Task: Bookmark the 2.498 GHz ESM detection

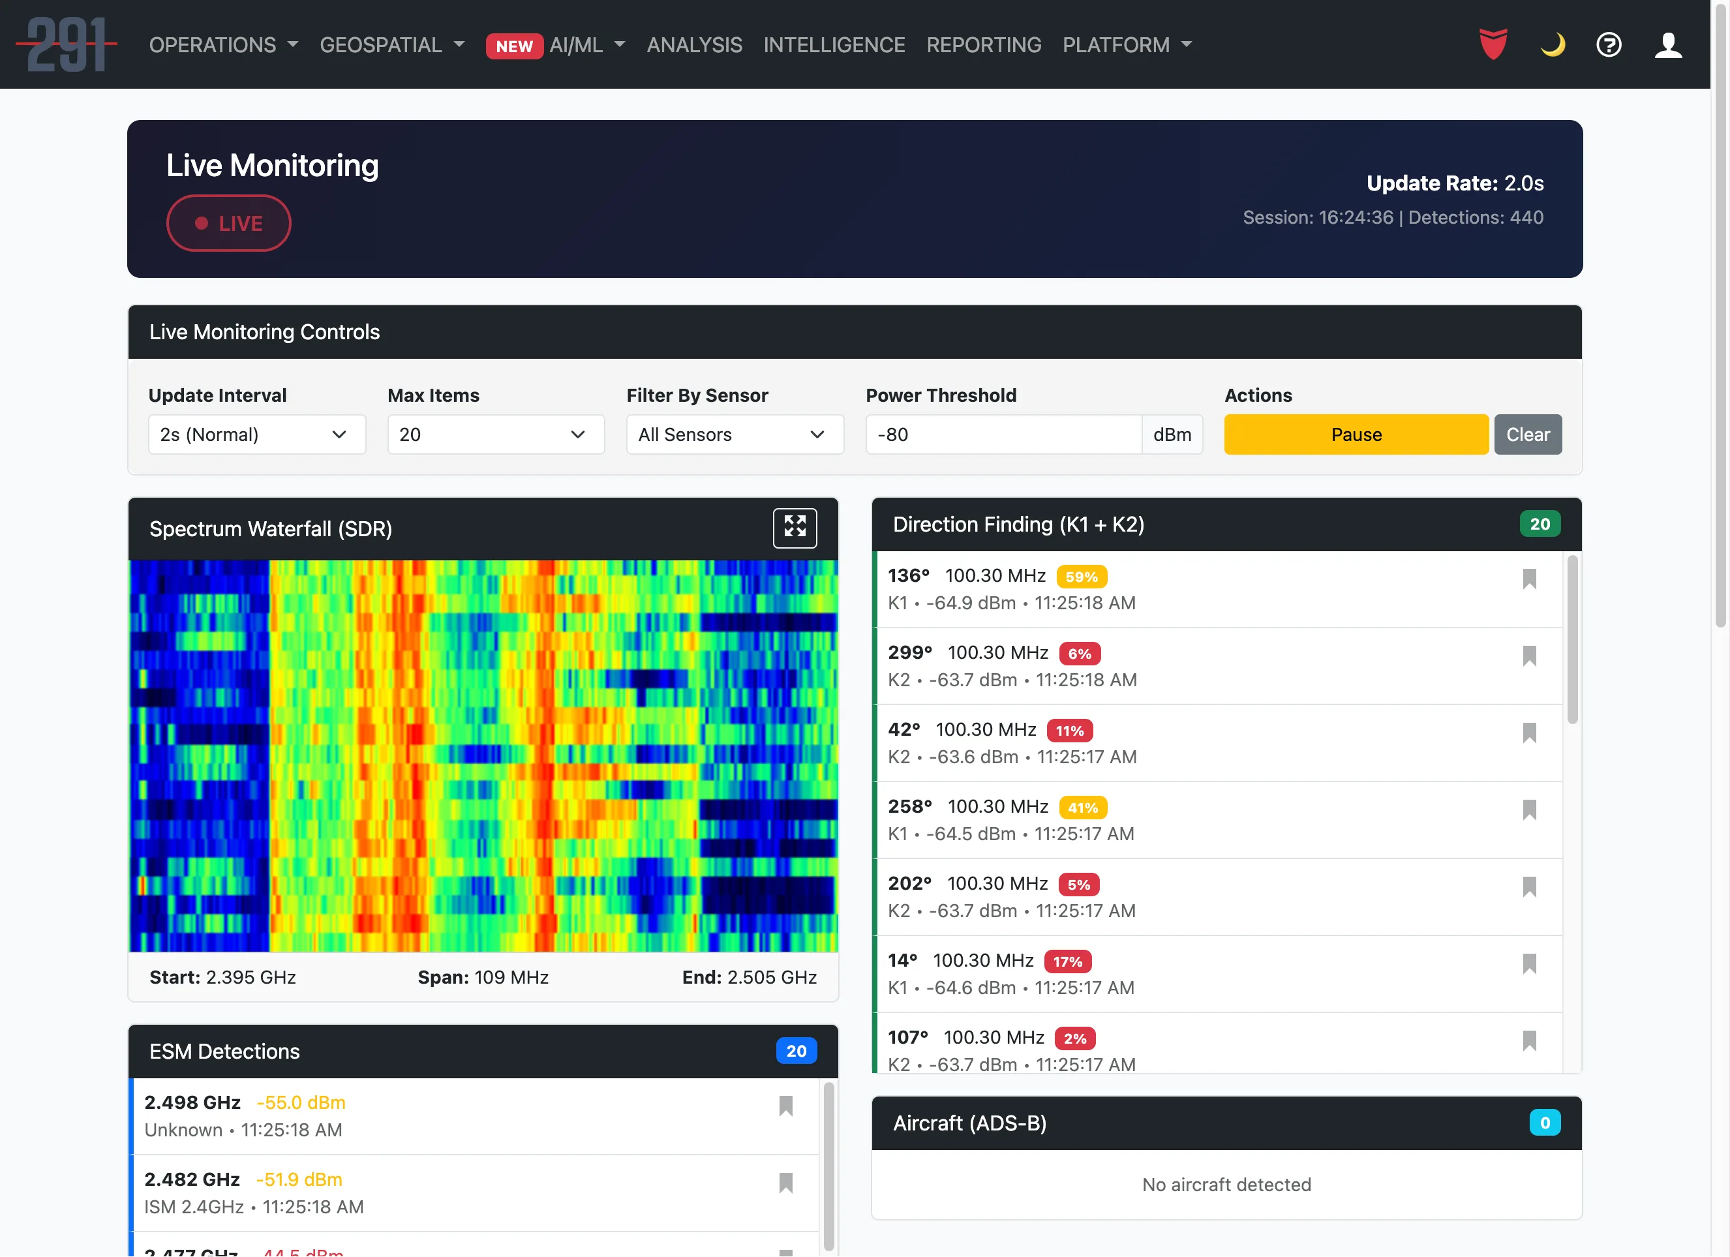Action: [787, 1107]
